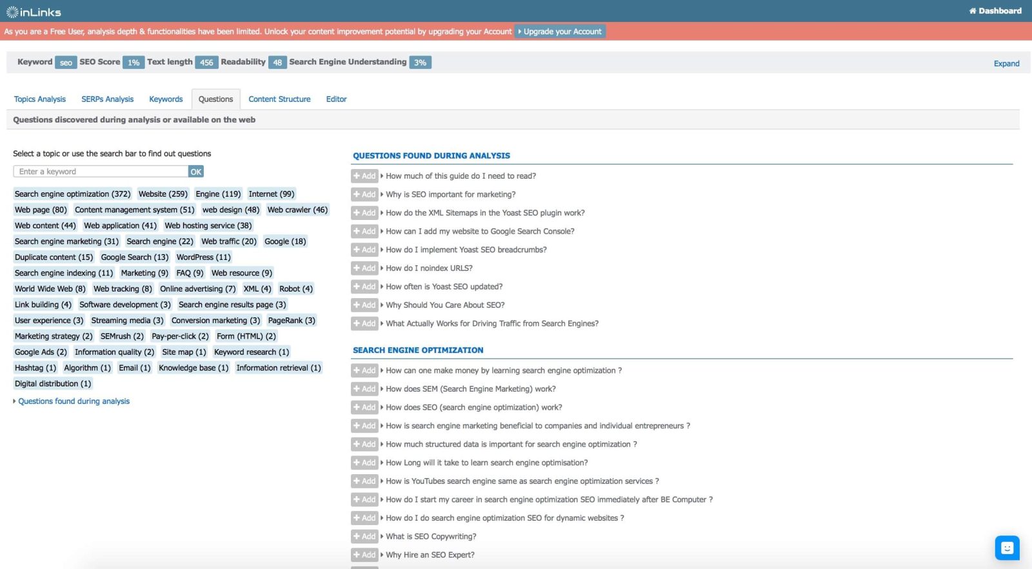Open the Content Structure tab

pos(279,99)
